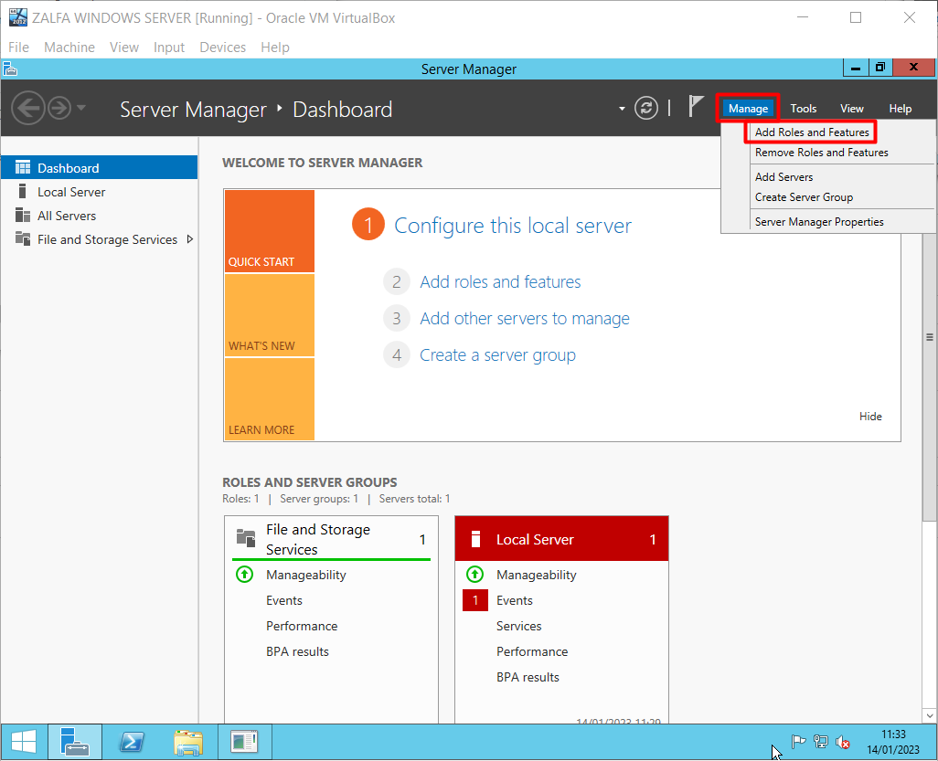This screenshot has height=761, width=938.
Task: Open Server Manager Properties
Action: pyautogui.click(x=819, y=222)
